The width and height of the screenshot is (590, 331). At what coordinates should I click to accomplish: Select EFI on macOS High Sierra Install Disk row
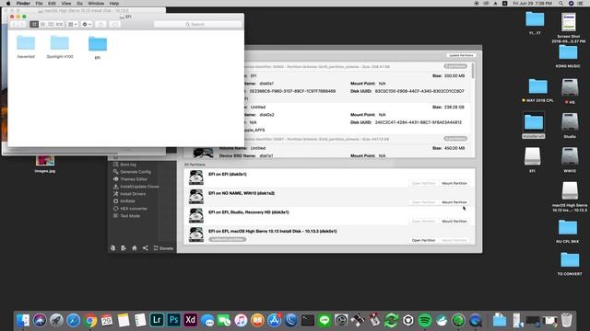pos(329,235)
